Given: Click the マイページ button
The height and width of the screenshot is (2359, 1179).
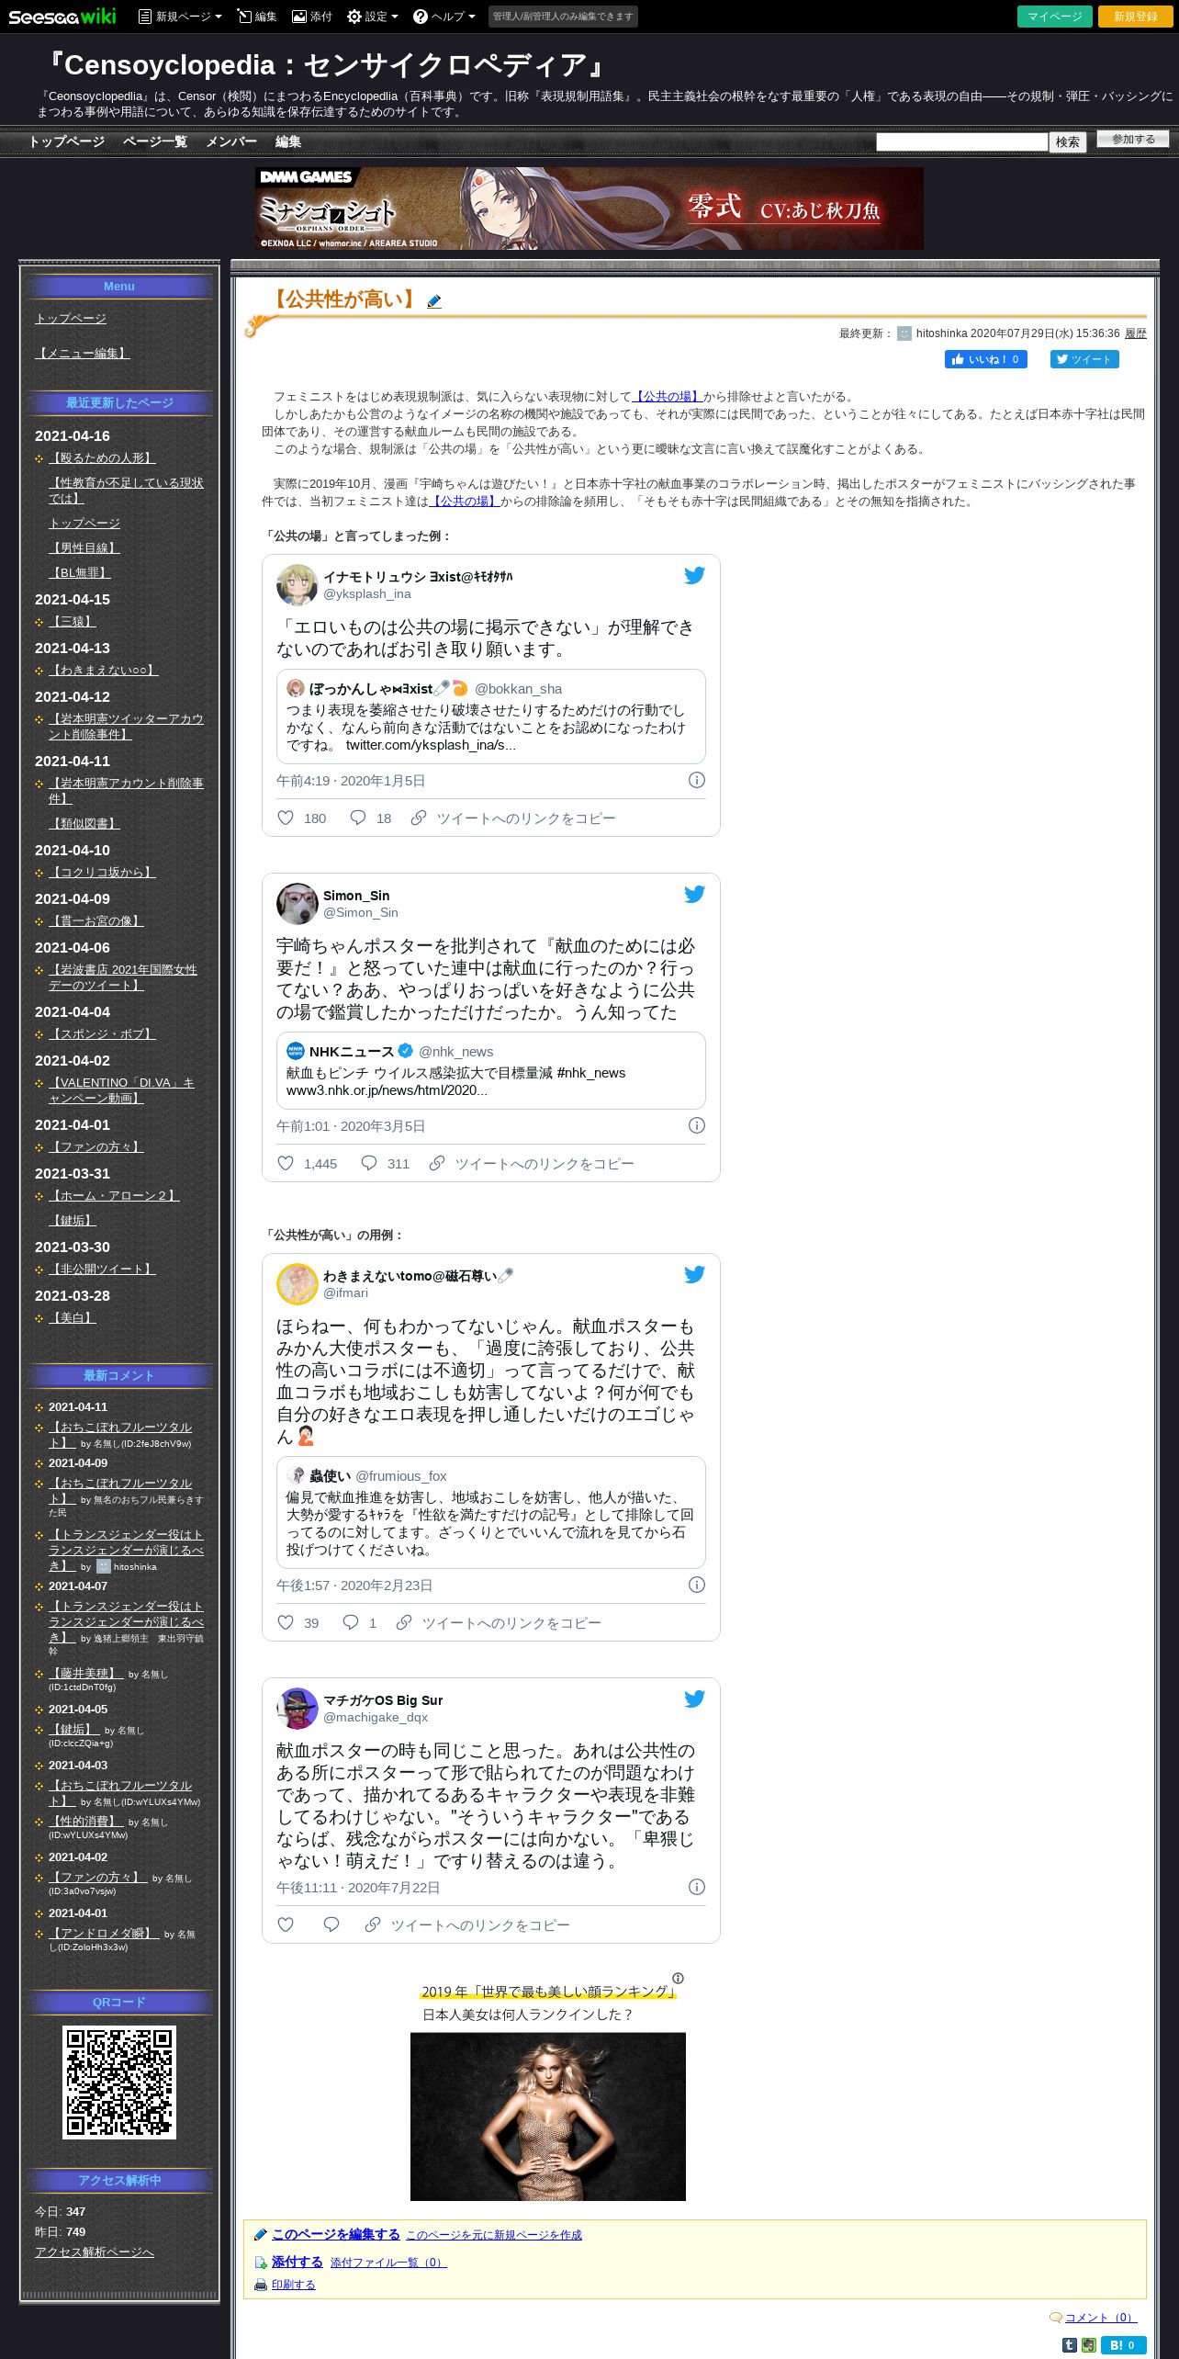Looking at the screenshot, I should click(x=1055, y=17).
